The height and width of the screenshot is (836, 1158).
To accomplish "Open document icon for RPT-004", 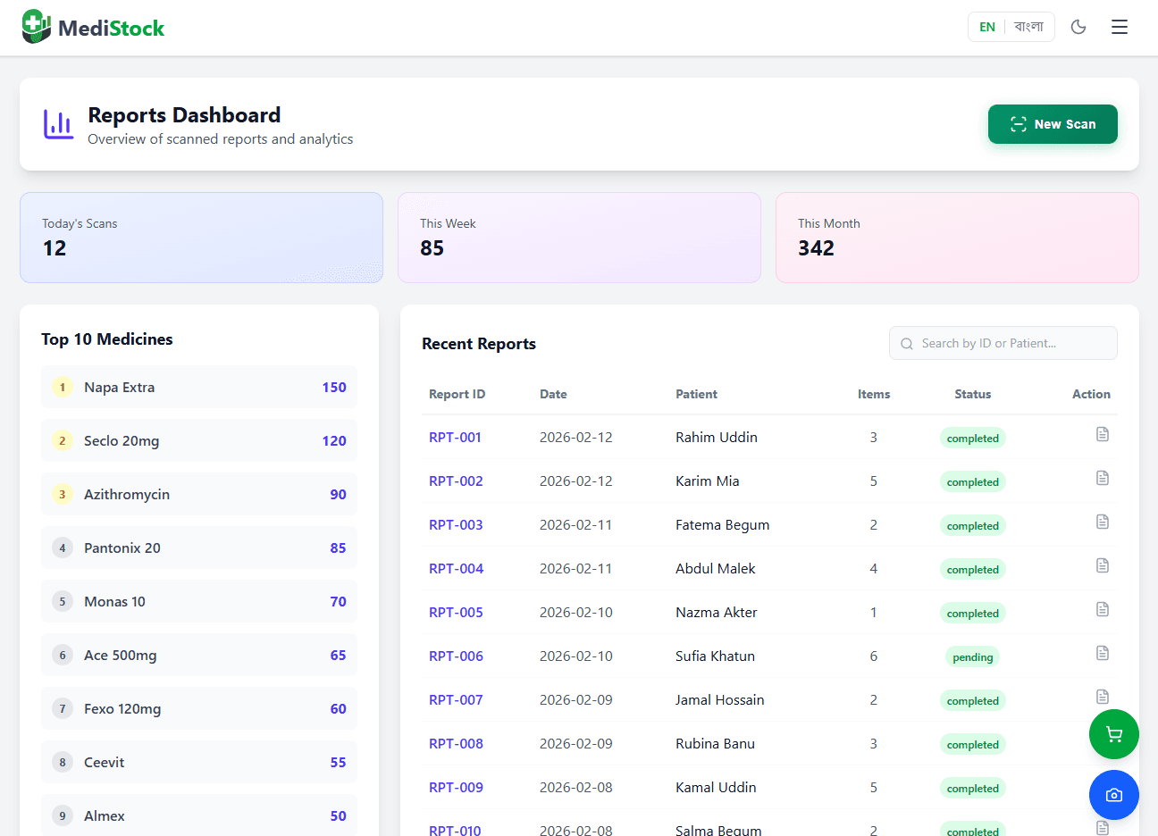I will tap(1102, 565).
